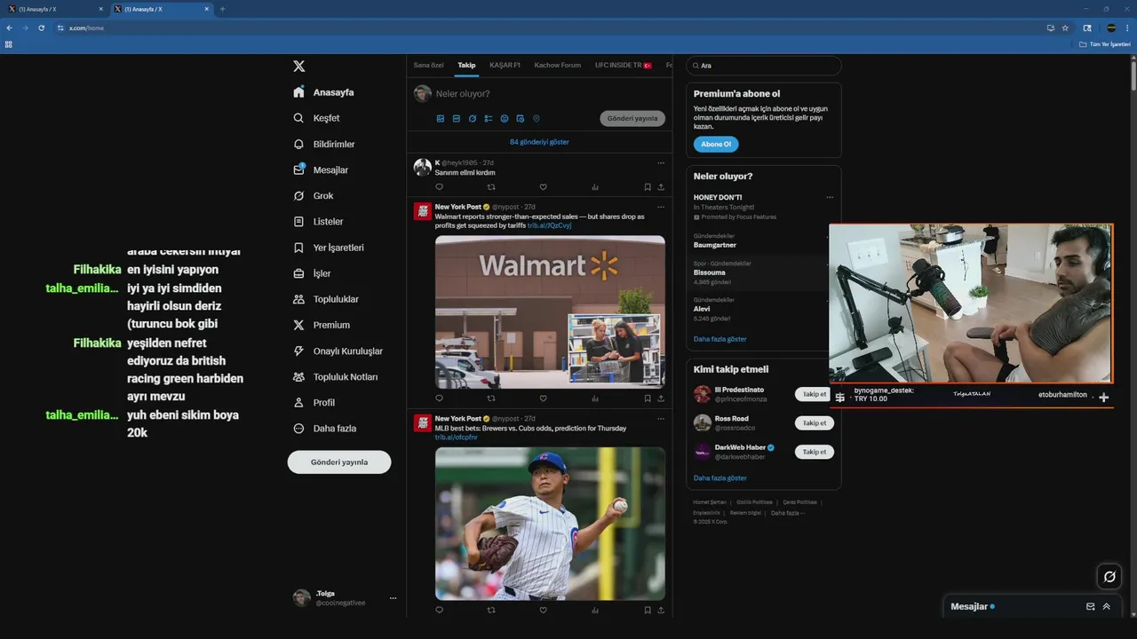The height and width of the screenshot is (639, 1137).
Task: Open Keşfet explore page
Action: 316,118
